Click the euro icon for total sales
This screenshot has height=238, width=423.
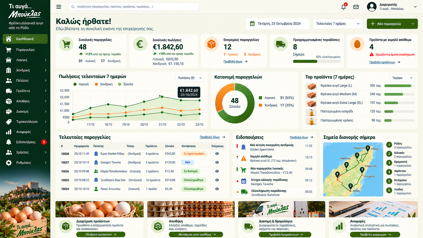click(140, 44)
